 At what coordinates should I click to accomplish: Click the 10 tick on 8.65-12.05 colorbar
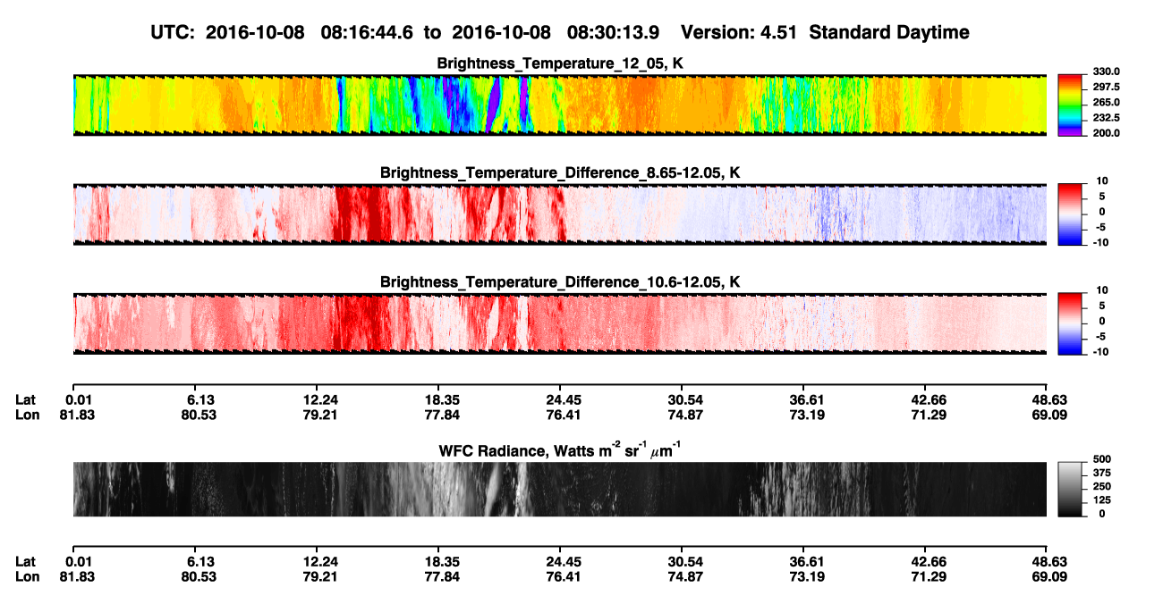point(1103,181)
